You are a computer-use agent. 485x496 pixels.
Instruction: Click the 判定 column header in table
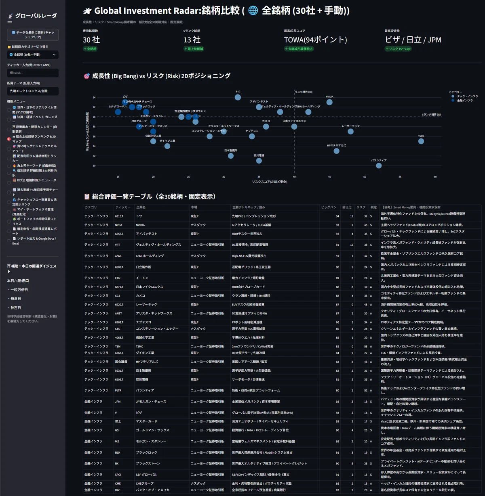[374, 207]
